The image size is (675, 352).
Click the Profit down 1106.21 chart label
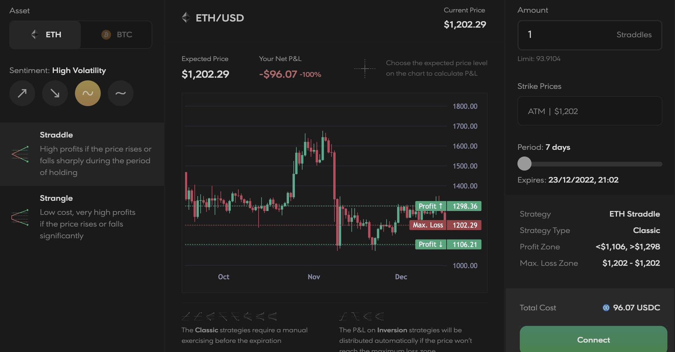[x=448, y=245]
